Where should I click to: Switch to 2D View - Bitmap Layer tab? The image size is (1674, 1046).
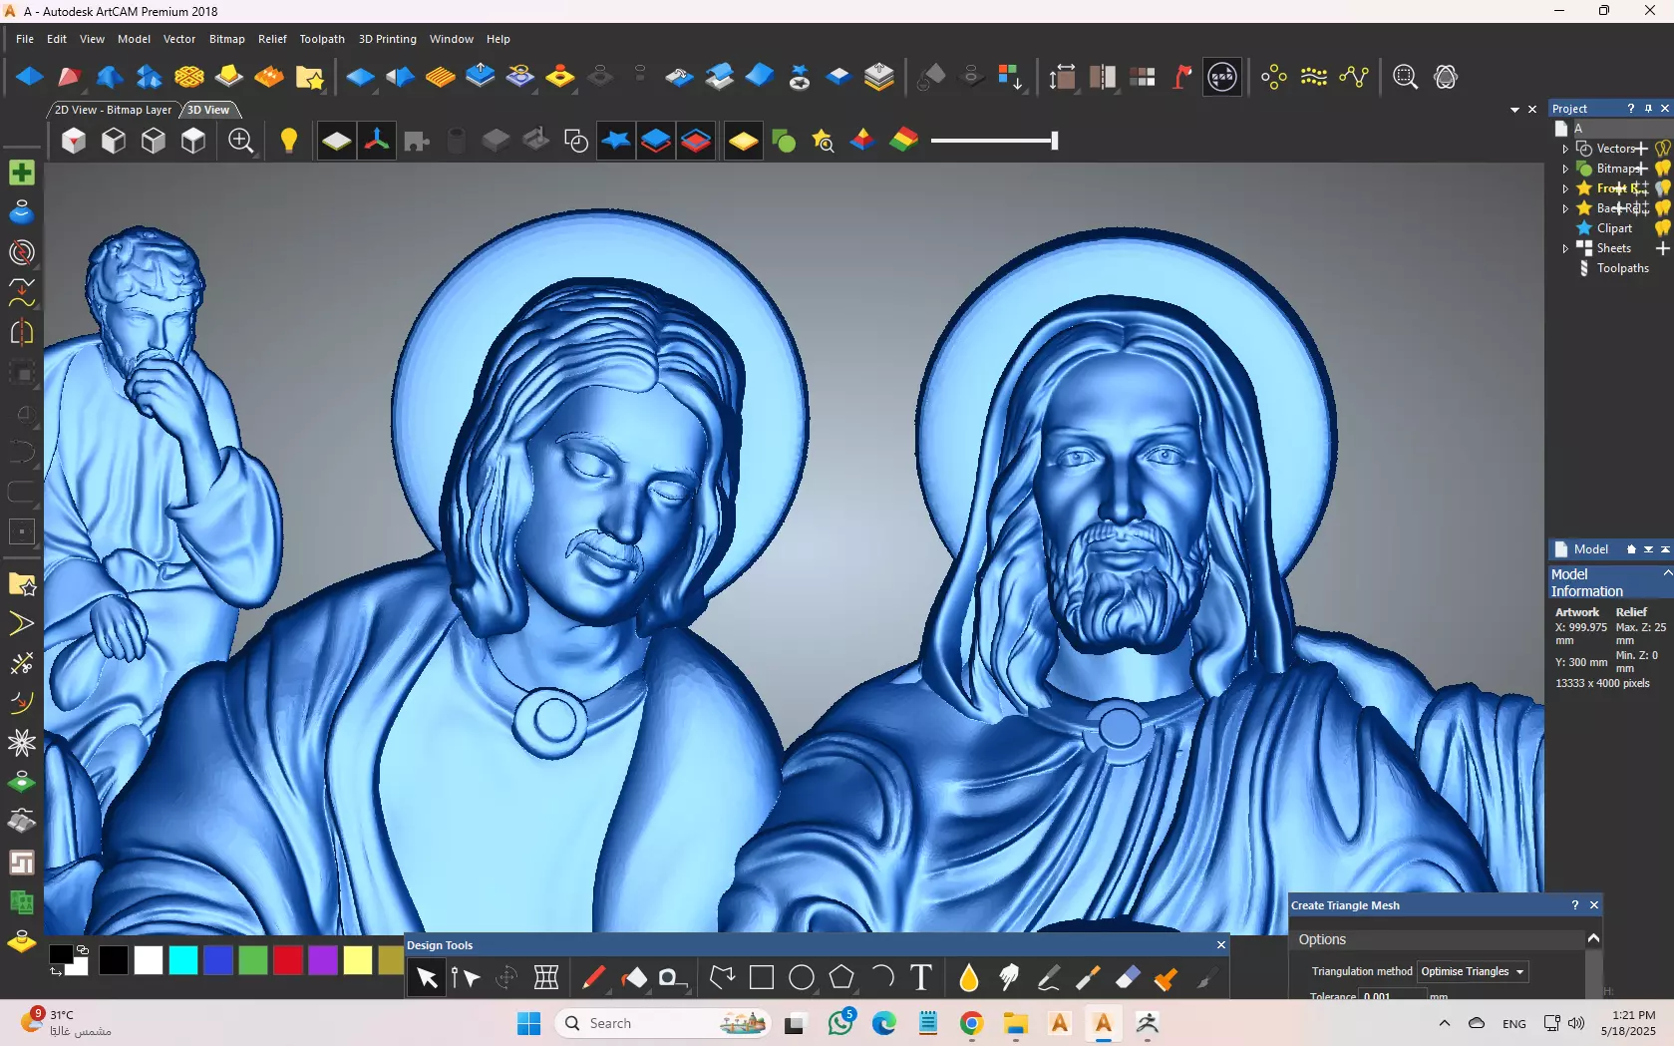pyautogui.click(x=113, y=110)
